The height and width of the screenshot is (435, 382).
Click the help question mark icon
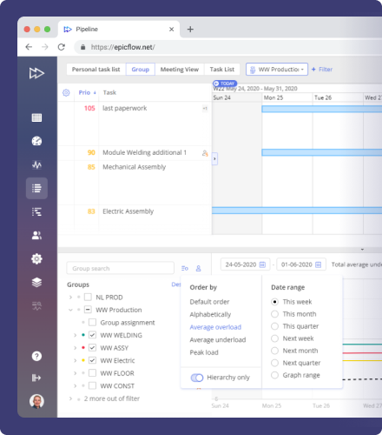tap(36, 356)
